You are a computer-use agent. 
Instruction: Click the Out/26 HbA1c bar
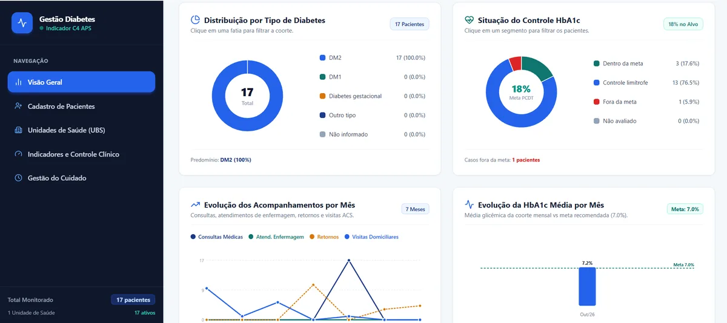pyautogui.click(x=587, y=286)
